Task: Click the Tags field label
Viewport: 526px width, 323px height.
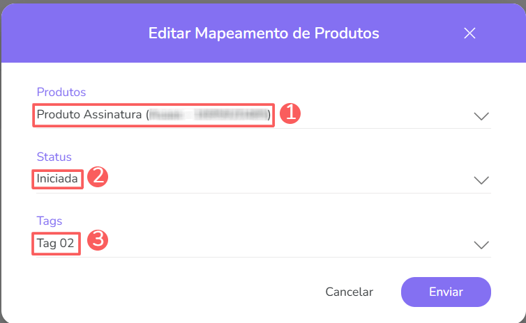Action: pyautogui.click(x=49, y=221)
